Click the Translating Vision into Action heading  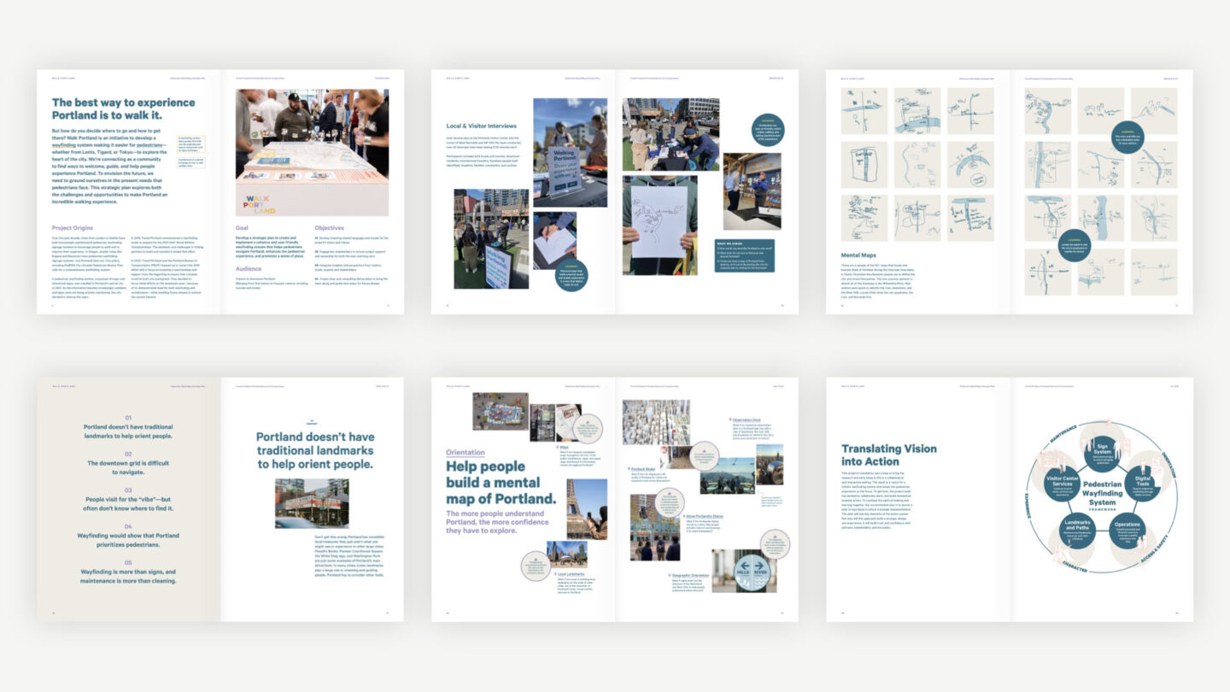[888, 454]
